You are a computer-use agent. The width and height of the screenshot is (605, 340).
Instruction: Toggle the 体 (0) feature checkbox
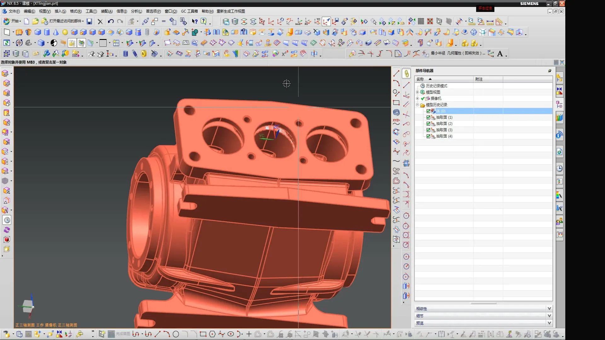coord(428,111)
